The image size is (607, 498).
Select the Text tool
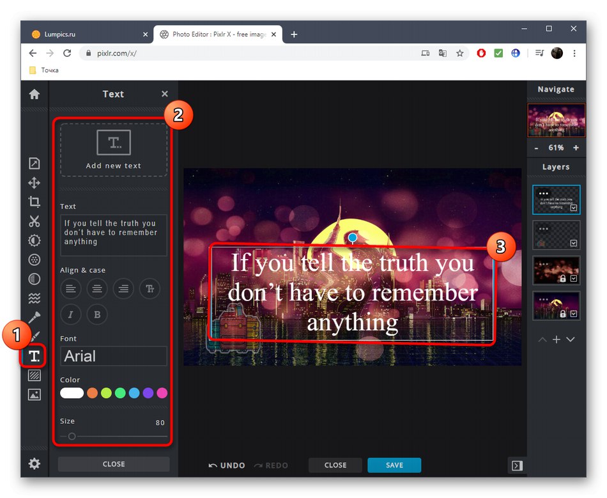(x=34, y=356)
